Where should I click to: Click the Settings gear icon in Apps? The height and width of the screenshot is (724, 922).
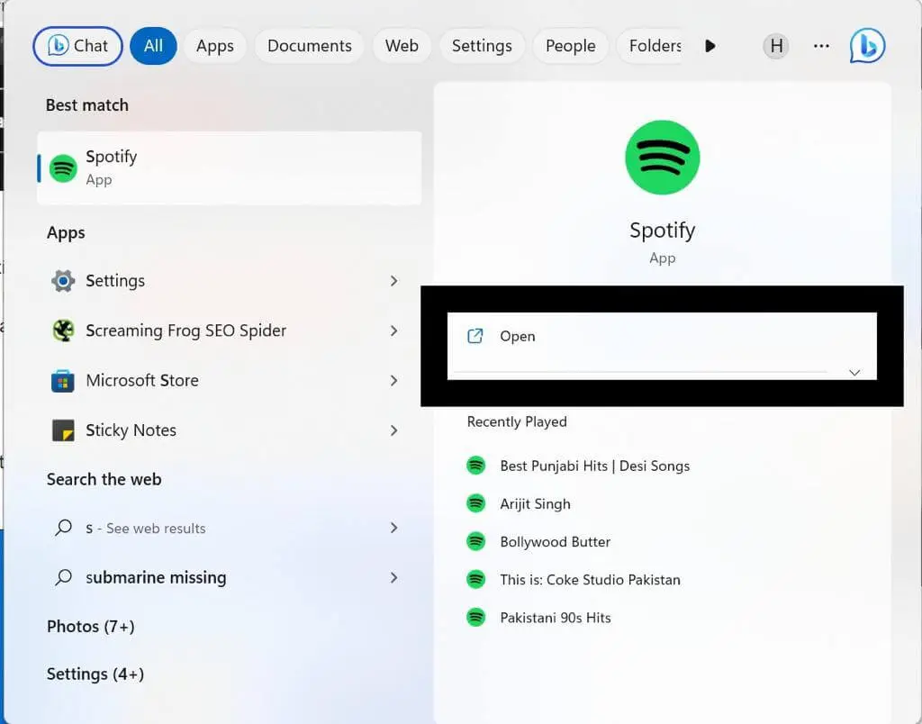(x=63, y=281)
